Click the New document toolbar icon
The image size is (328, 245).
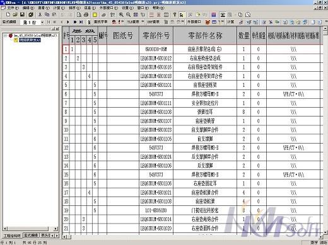tap(8, 14)
